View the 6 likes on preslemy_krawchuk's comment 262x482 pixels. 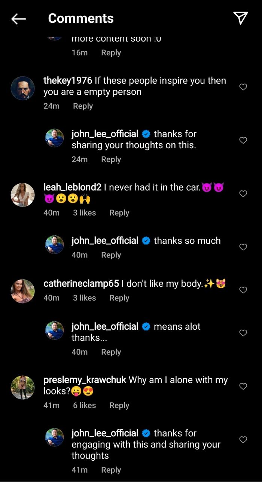point(84,405)
